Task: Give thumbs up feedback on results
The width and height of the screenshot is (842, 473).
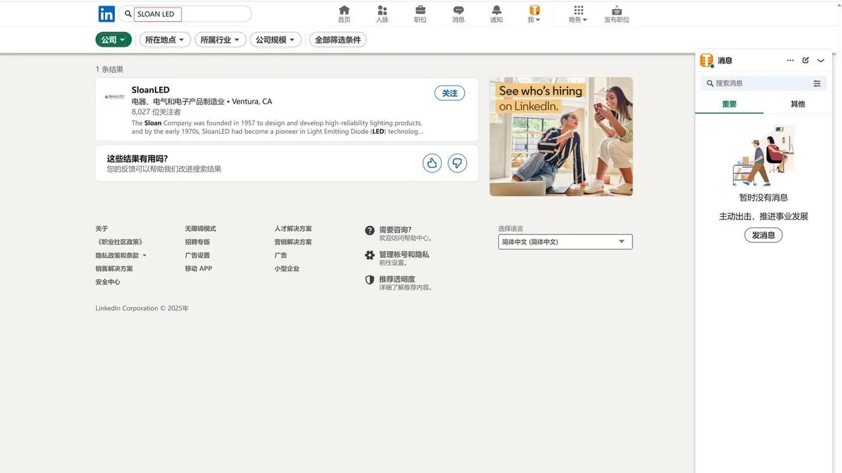Action: pos(432,163)
